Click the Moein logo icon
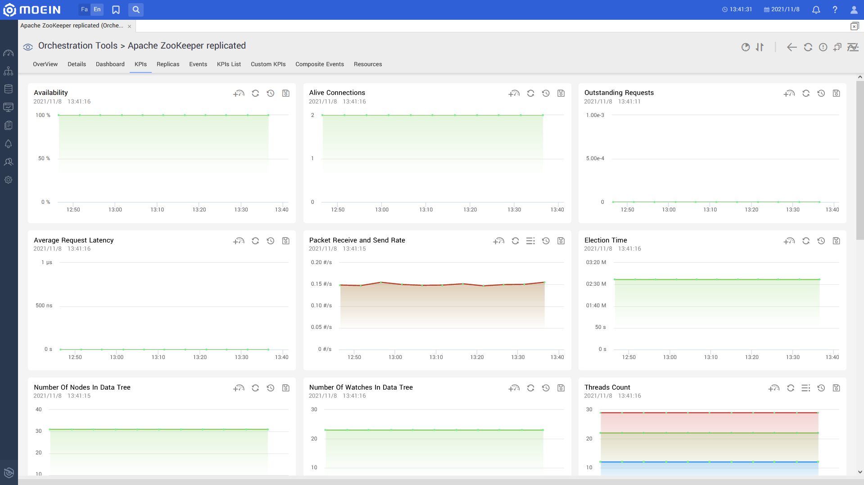This screenshot has height=485, width=864. 9,9
